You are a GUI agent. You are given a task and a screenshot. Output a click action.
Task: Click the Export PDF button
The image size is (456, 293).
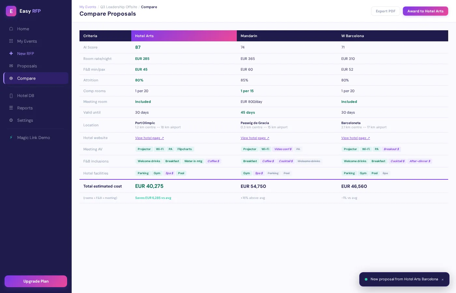coord(386,11)
